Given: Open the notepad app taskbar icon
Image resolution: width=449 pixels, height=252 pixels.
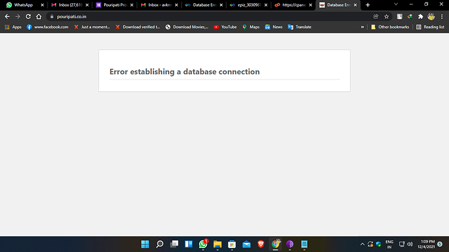Looking at the screenshot, I should tap(304, 244).
